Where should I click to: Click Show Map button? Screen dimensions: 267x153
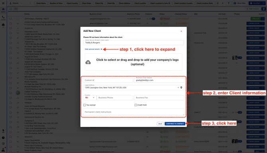point(240,3)
